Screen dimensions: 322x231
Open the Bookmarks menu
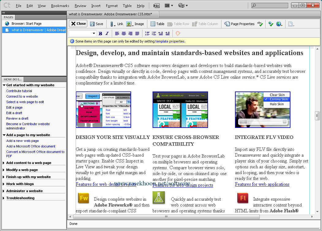point(60,6)
